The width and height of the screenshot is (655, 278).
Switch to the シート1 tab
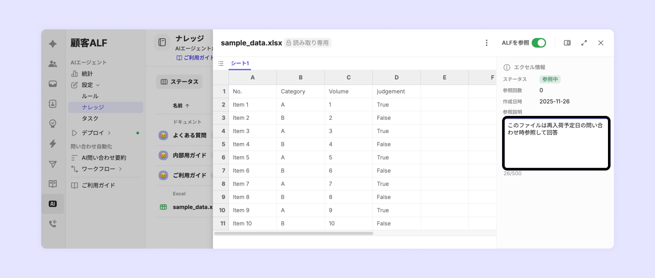pyautogui.click(x=240, y=63)
